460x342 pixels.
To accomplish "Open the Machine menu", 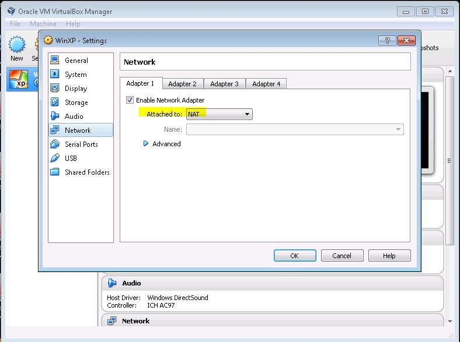I will [43, 24].
